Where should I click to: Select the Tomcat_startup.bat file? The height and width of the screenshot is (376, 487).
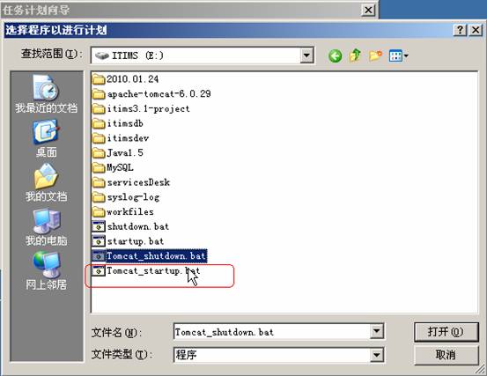pyautogui.click(x=146, y=271)
